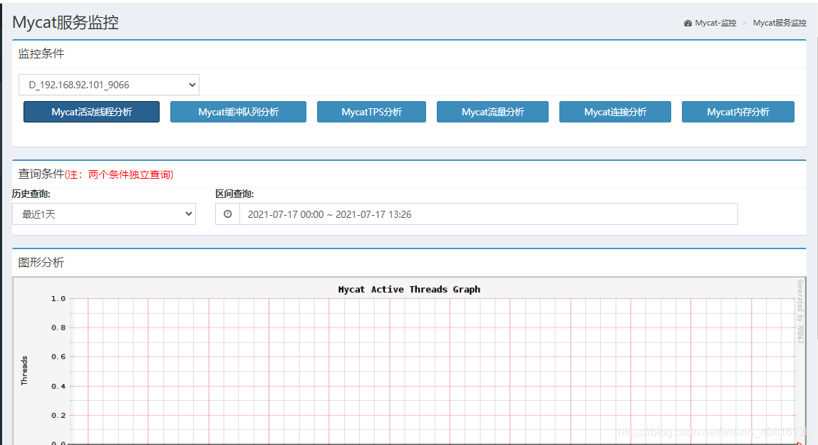
Task: Show MycatTPS分析 chart
Action: pyautogui.click(x=371, y=112)
